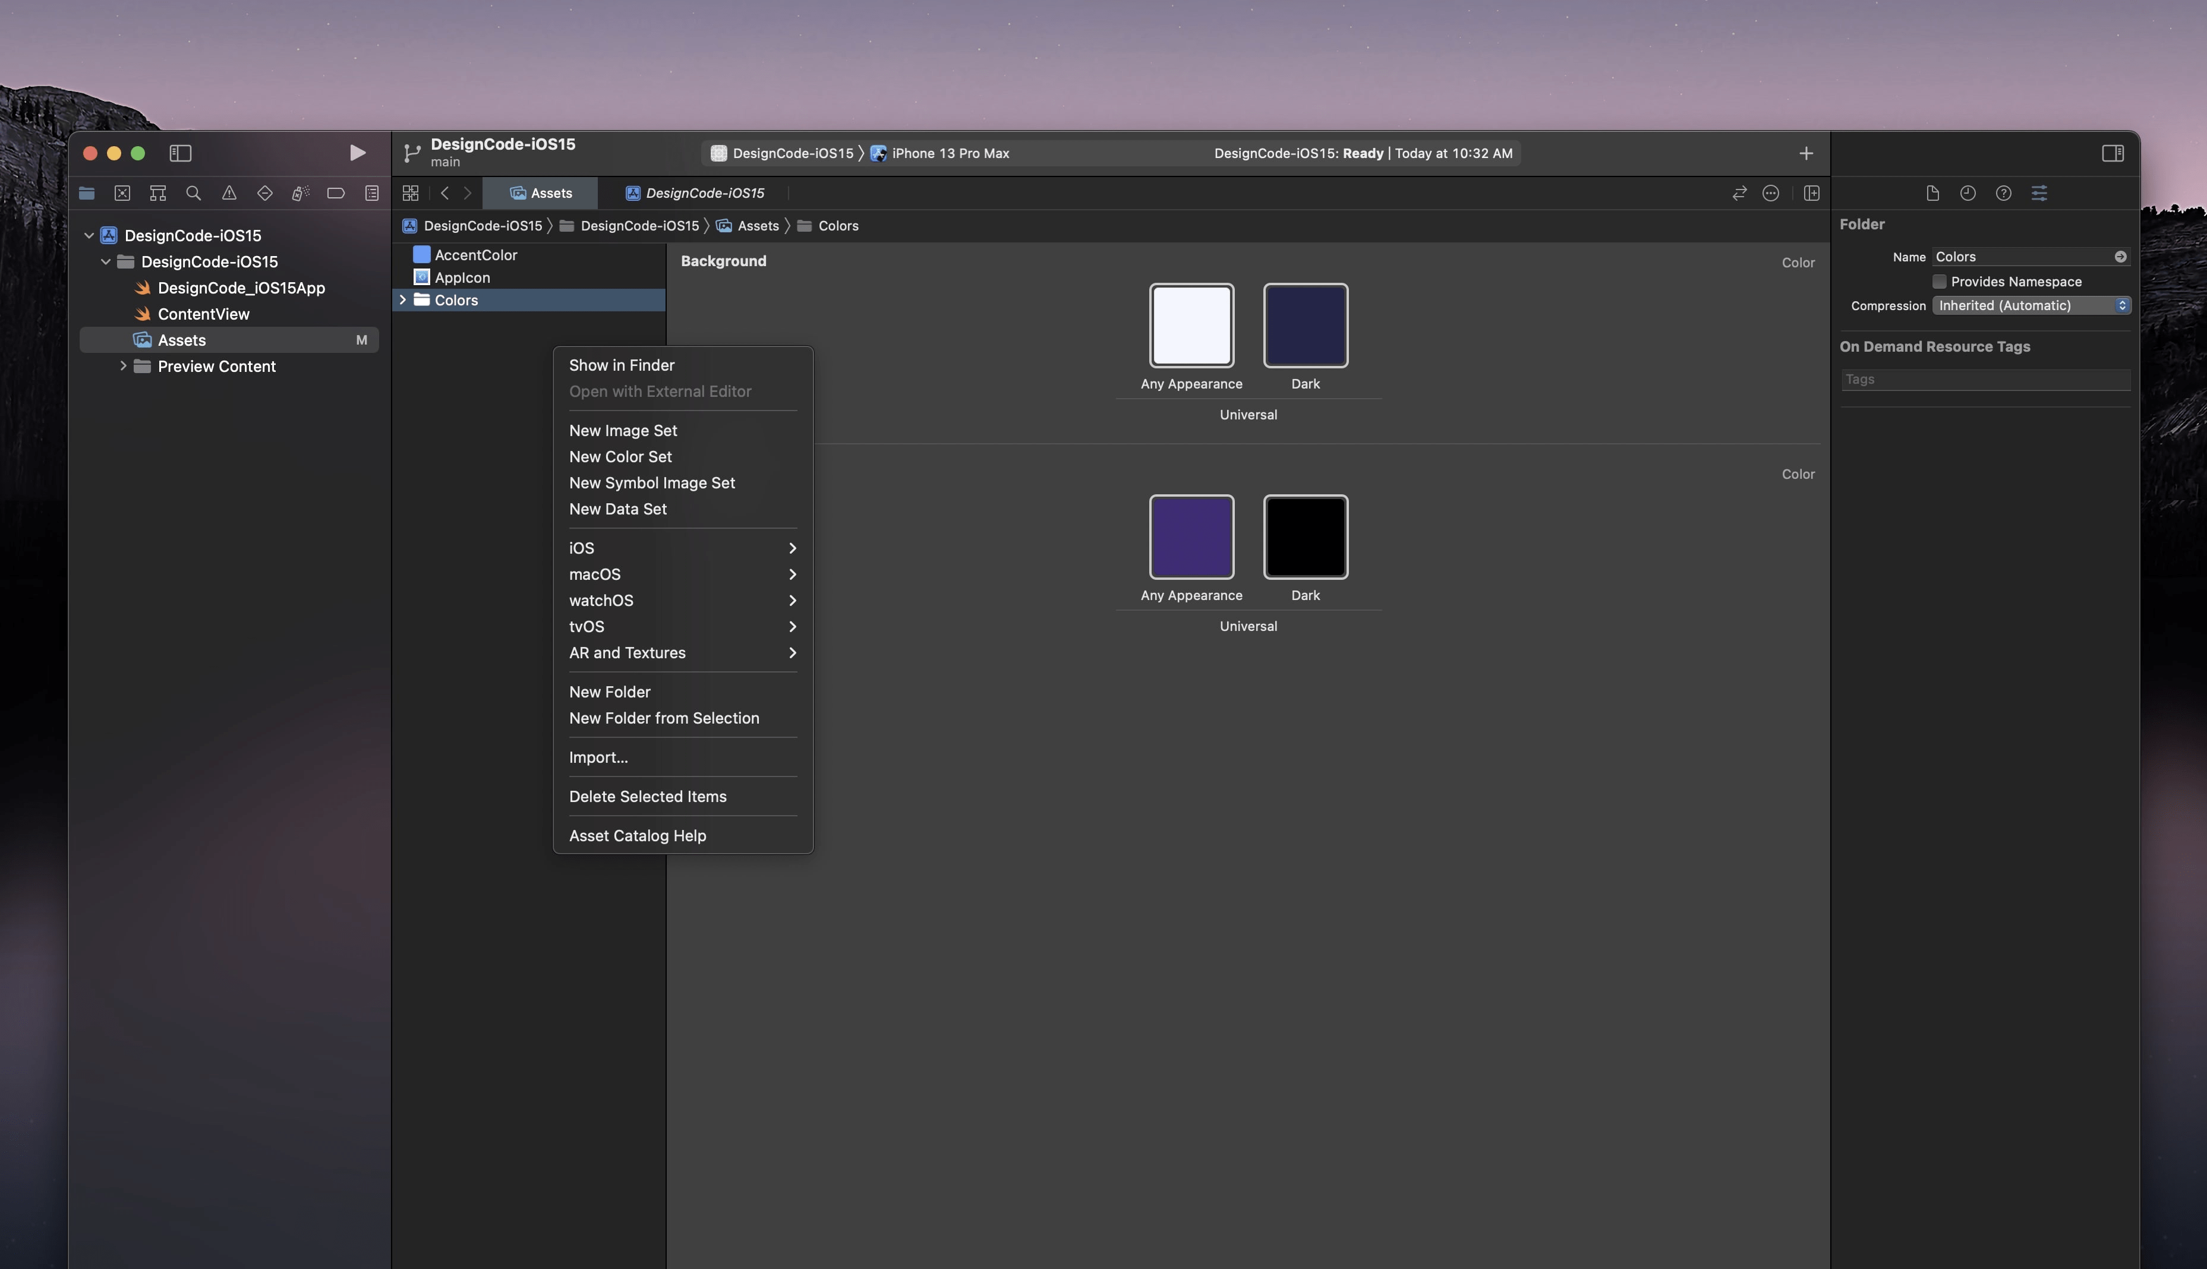Open the Compression dropdown
This screenshot has width=2207, height=1269.
coord(2031,306)
